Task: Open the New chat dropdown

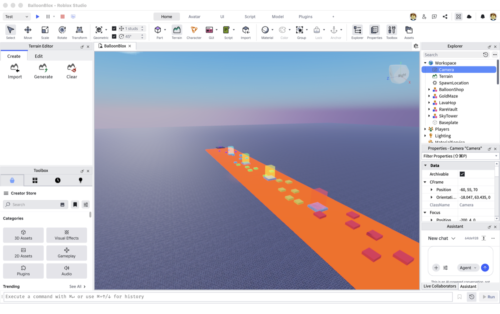Action: (x=442, y=239)
